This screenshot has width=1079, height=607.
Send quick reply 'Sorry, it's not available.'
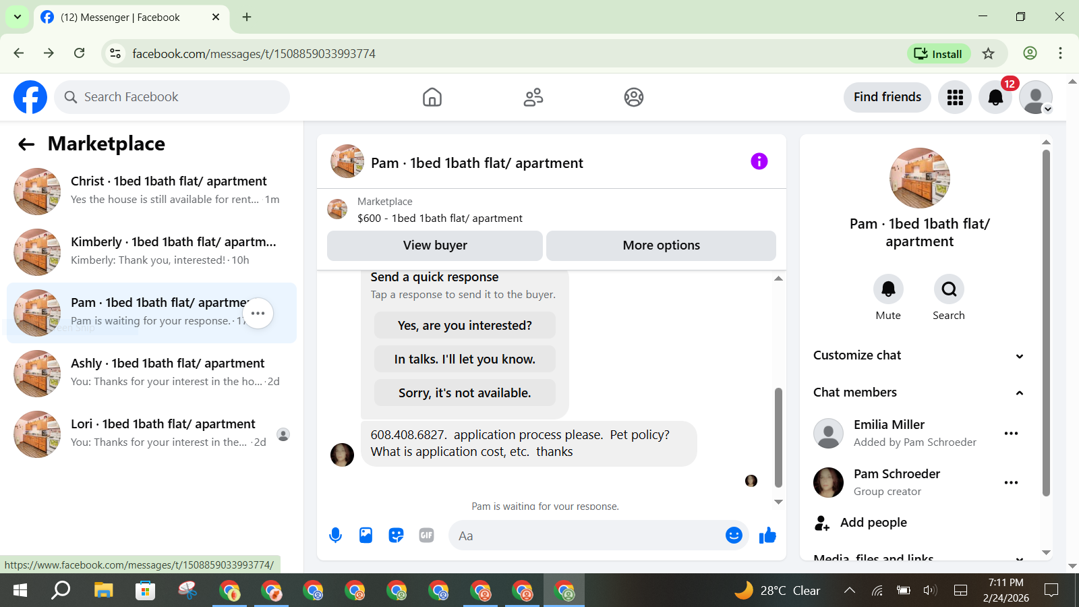pos(465,393)
